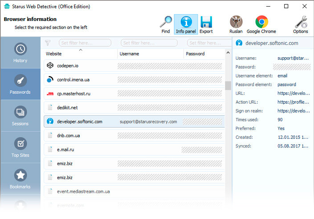Select the e.mail.ru row

pyautogui.click(x=134, y=150)
